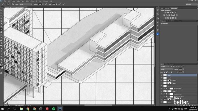This screenshot has height=111, width=198.
Task: Open the brush Mode dropdown
Action: [x=26, y=4]
